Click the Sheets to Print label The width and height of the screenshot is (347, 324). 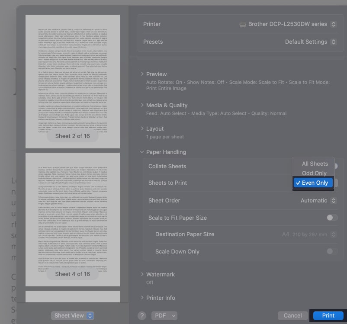(x=167, y=183)
